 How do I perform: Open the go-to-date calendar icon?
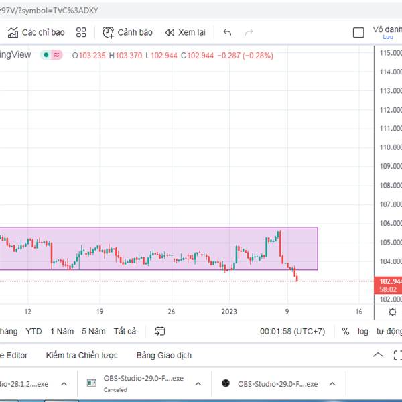159,331
